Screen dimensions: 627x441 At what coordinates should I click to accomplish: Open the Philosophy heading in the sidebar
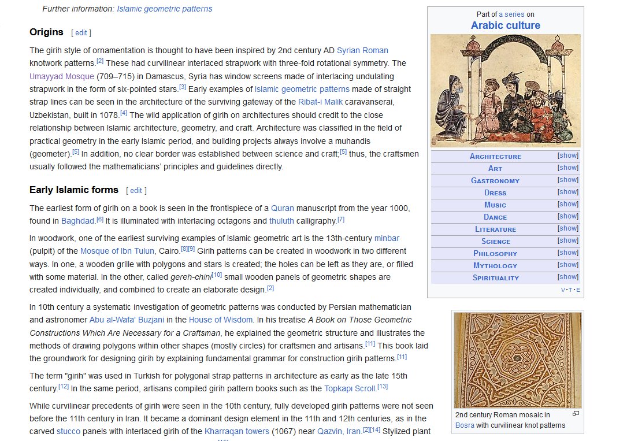point(495,254)
